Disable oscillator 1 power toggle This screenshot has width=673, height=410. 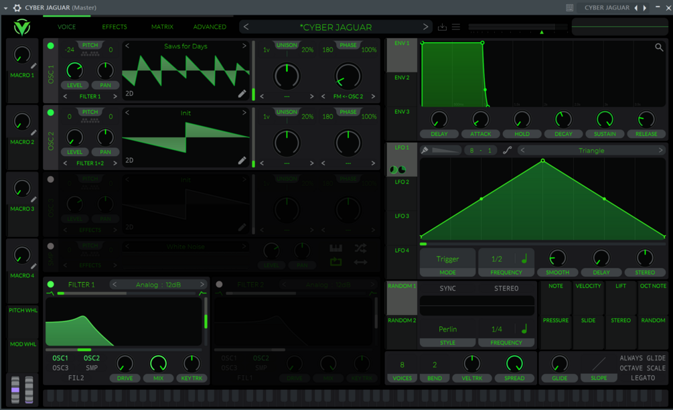click(51, 46)
